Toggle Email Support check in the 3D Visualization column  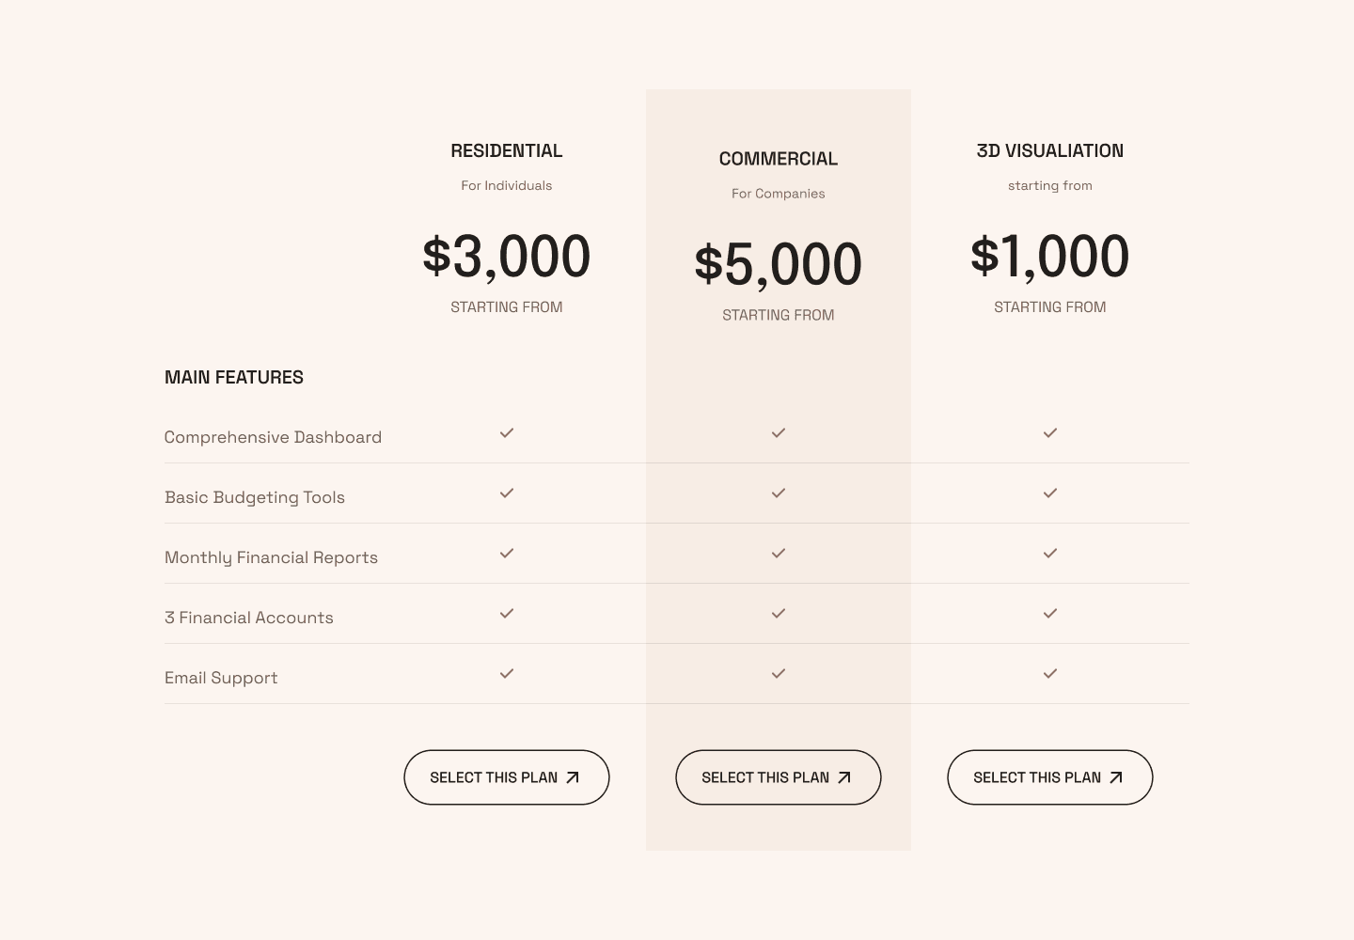1049,673
